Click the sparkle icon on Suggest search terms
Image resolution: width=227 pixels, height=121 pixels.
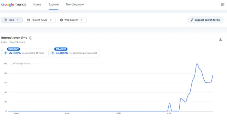point(192,20)
